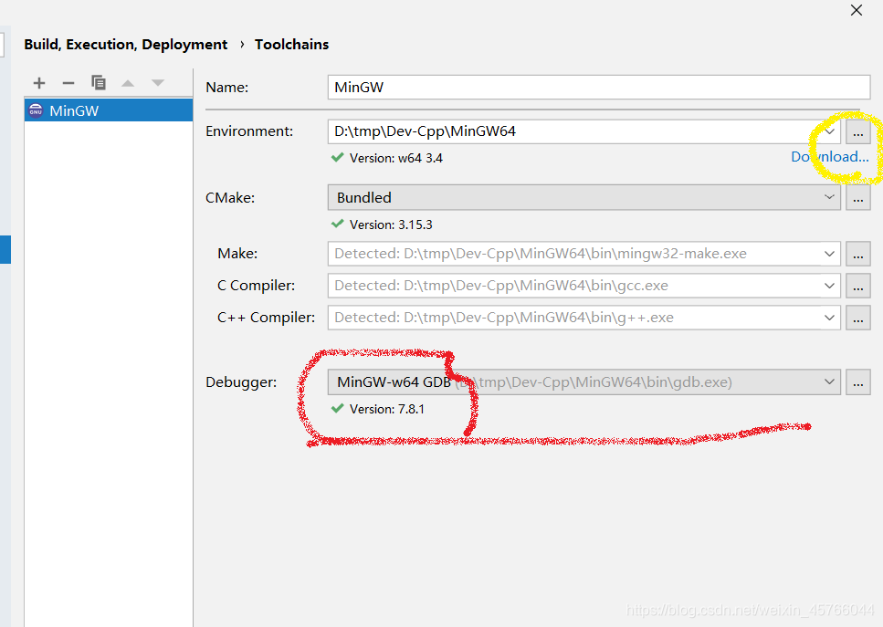883x627 pixels.
Task: Browse for C++ Compiler executable
Action: point(857,318)
